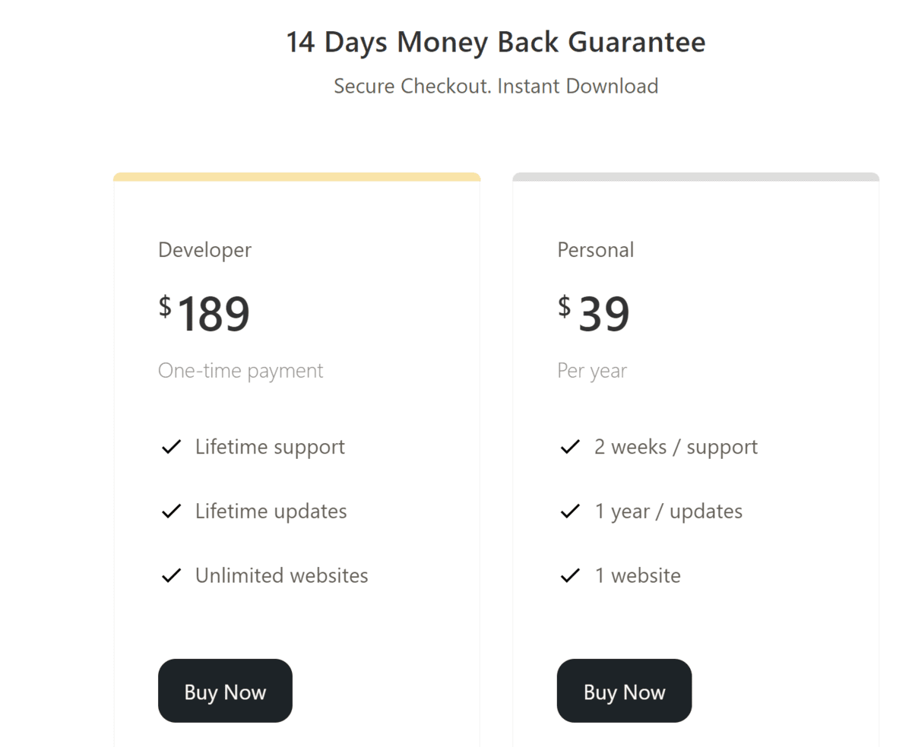Click the checkmark next to Lifetime support
The width and height of the screenshot is (912, 747).
point(171,447)
